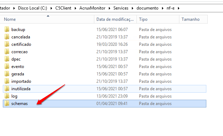The height and width of the screenshot is (136, 223).
Task: Select the cancelada folder icon
Action: coord(7,37)
